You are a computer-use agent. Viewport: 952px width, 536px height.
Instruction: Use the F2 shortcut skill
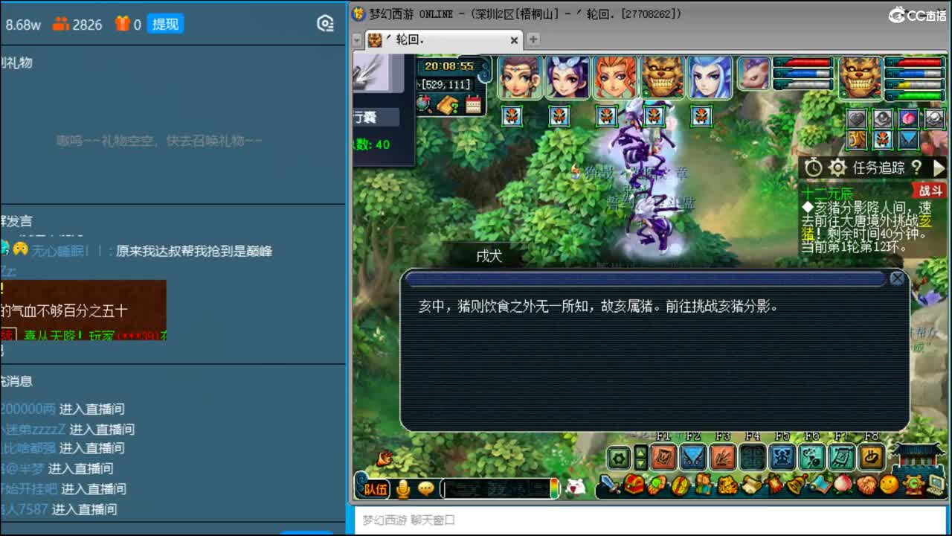click(x=693, y=456)
